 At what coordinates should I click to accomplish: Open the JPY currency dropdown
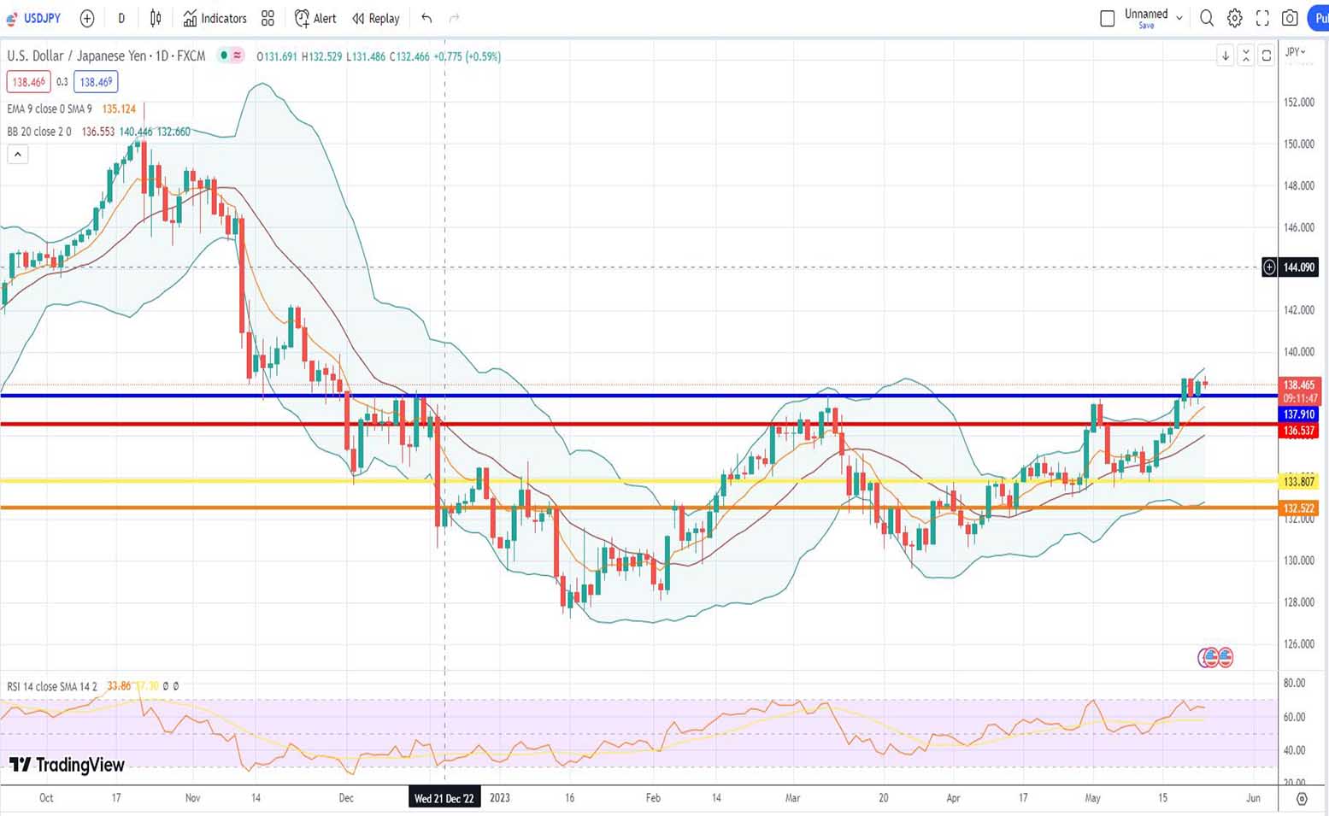pyautogui.click(x=1296, y=52)
